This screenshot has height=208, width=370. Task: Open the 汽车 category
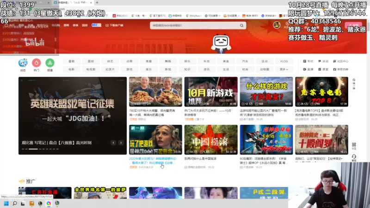245,61
